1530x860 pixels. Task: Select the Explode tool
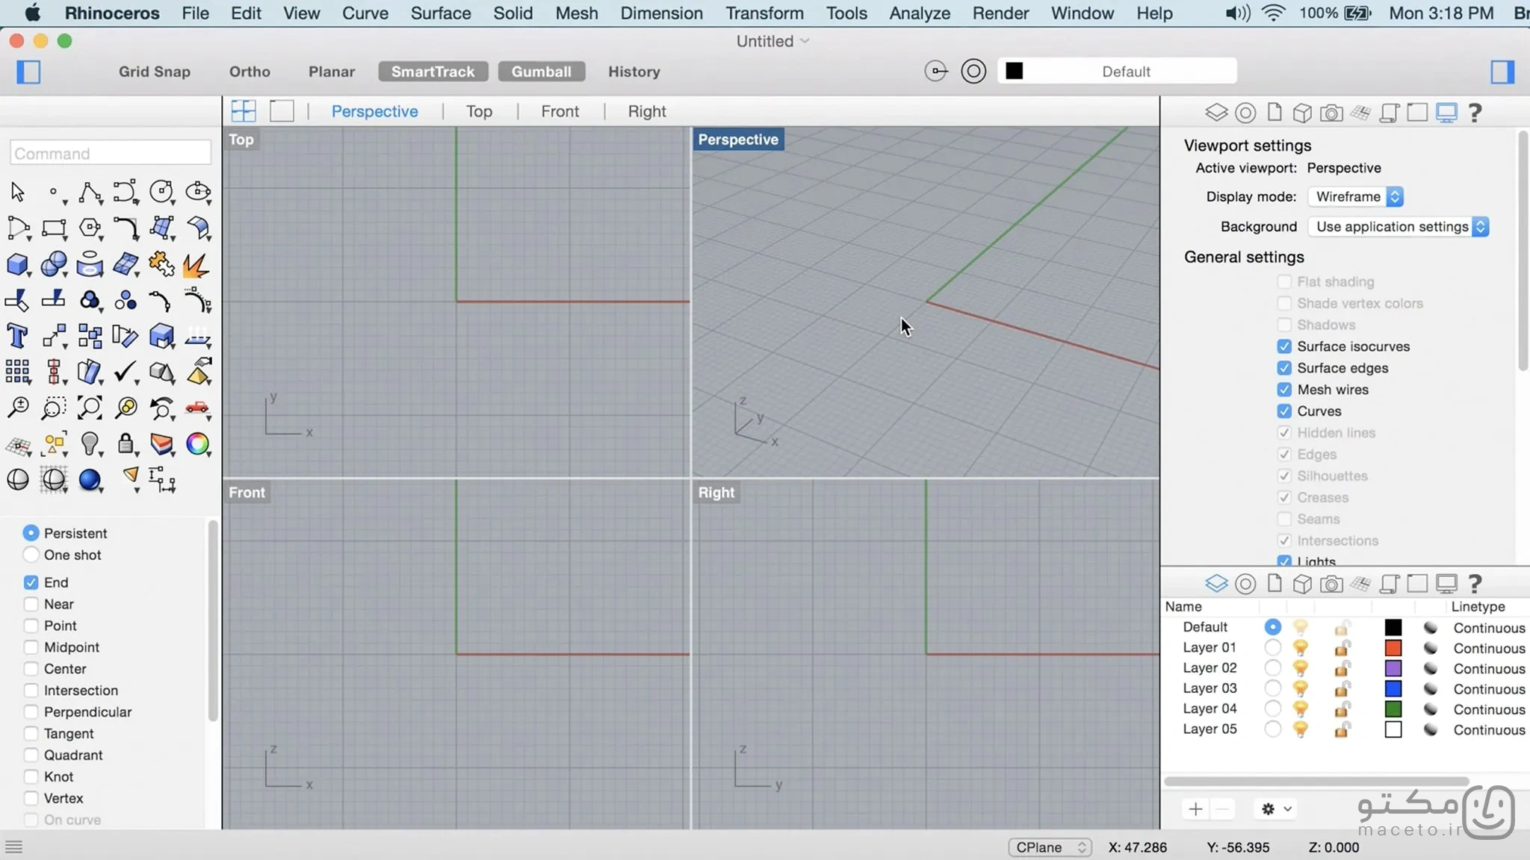[196, 264]
